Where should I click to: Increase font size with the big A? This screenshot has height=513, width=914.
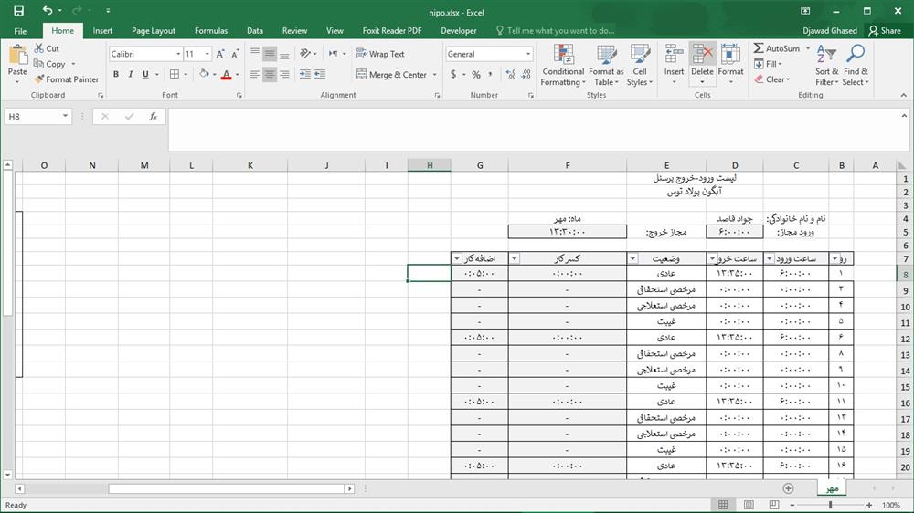220,54
